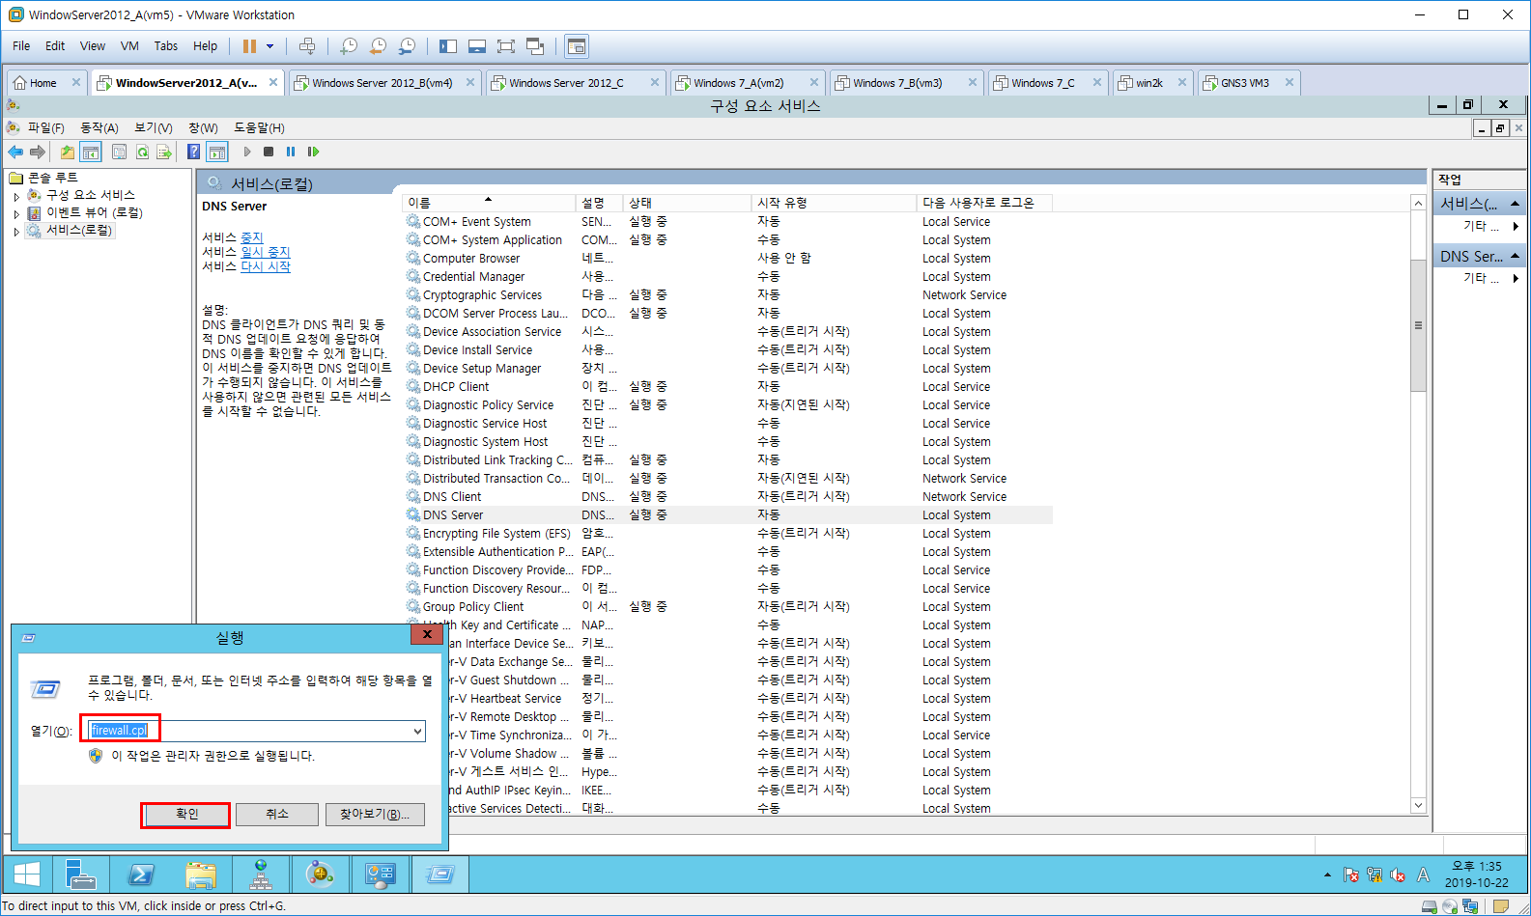This screenshot has height=916, width=1531.
Task: Open 동작(A) menu in MMC console
Action: (99, 127)
